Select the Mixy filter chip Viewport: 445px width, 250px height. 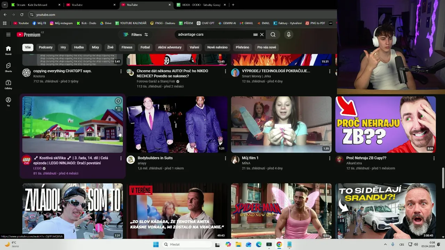95,47
